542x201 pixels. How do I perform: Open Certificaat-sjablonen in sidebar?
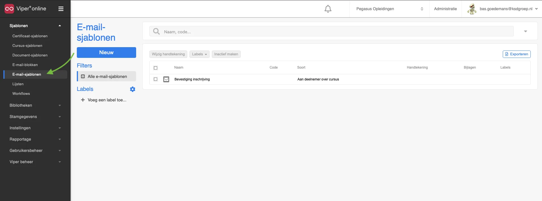(x=30, y=36)
